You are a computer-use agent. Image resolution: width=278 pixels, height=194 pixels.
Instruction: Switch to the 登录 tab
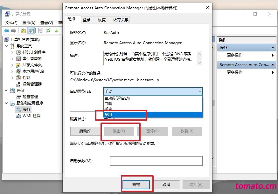tap(87, 20)
